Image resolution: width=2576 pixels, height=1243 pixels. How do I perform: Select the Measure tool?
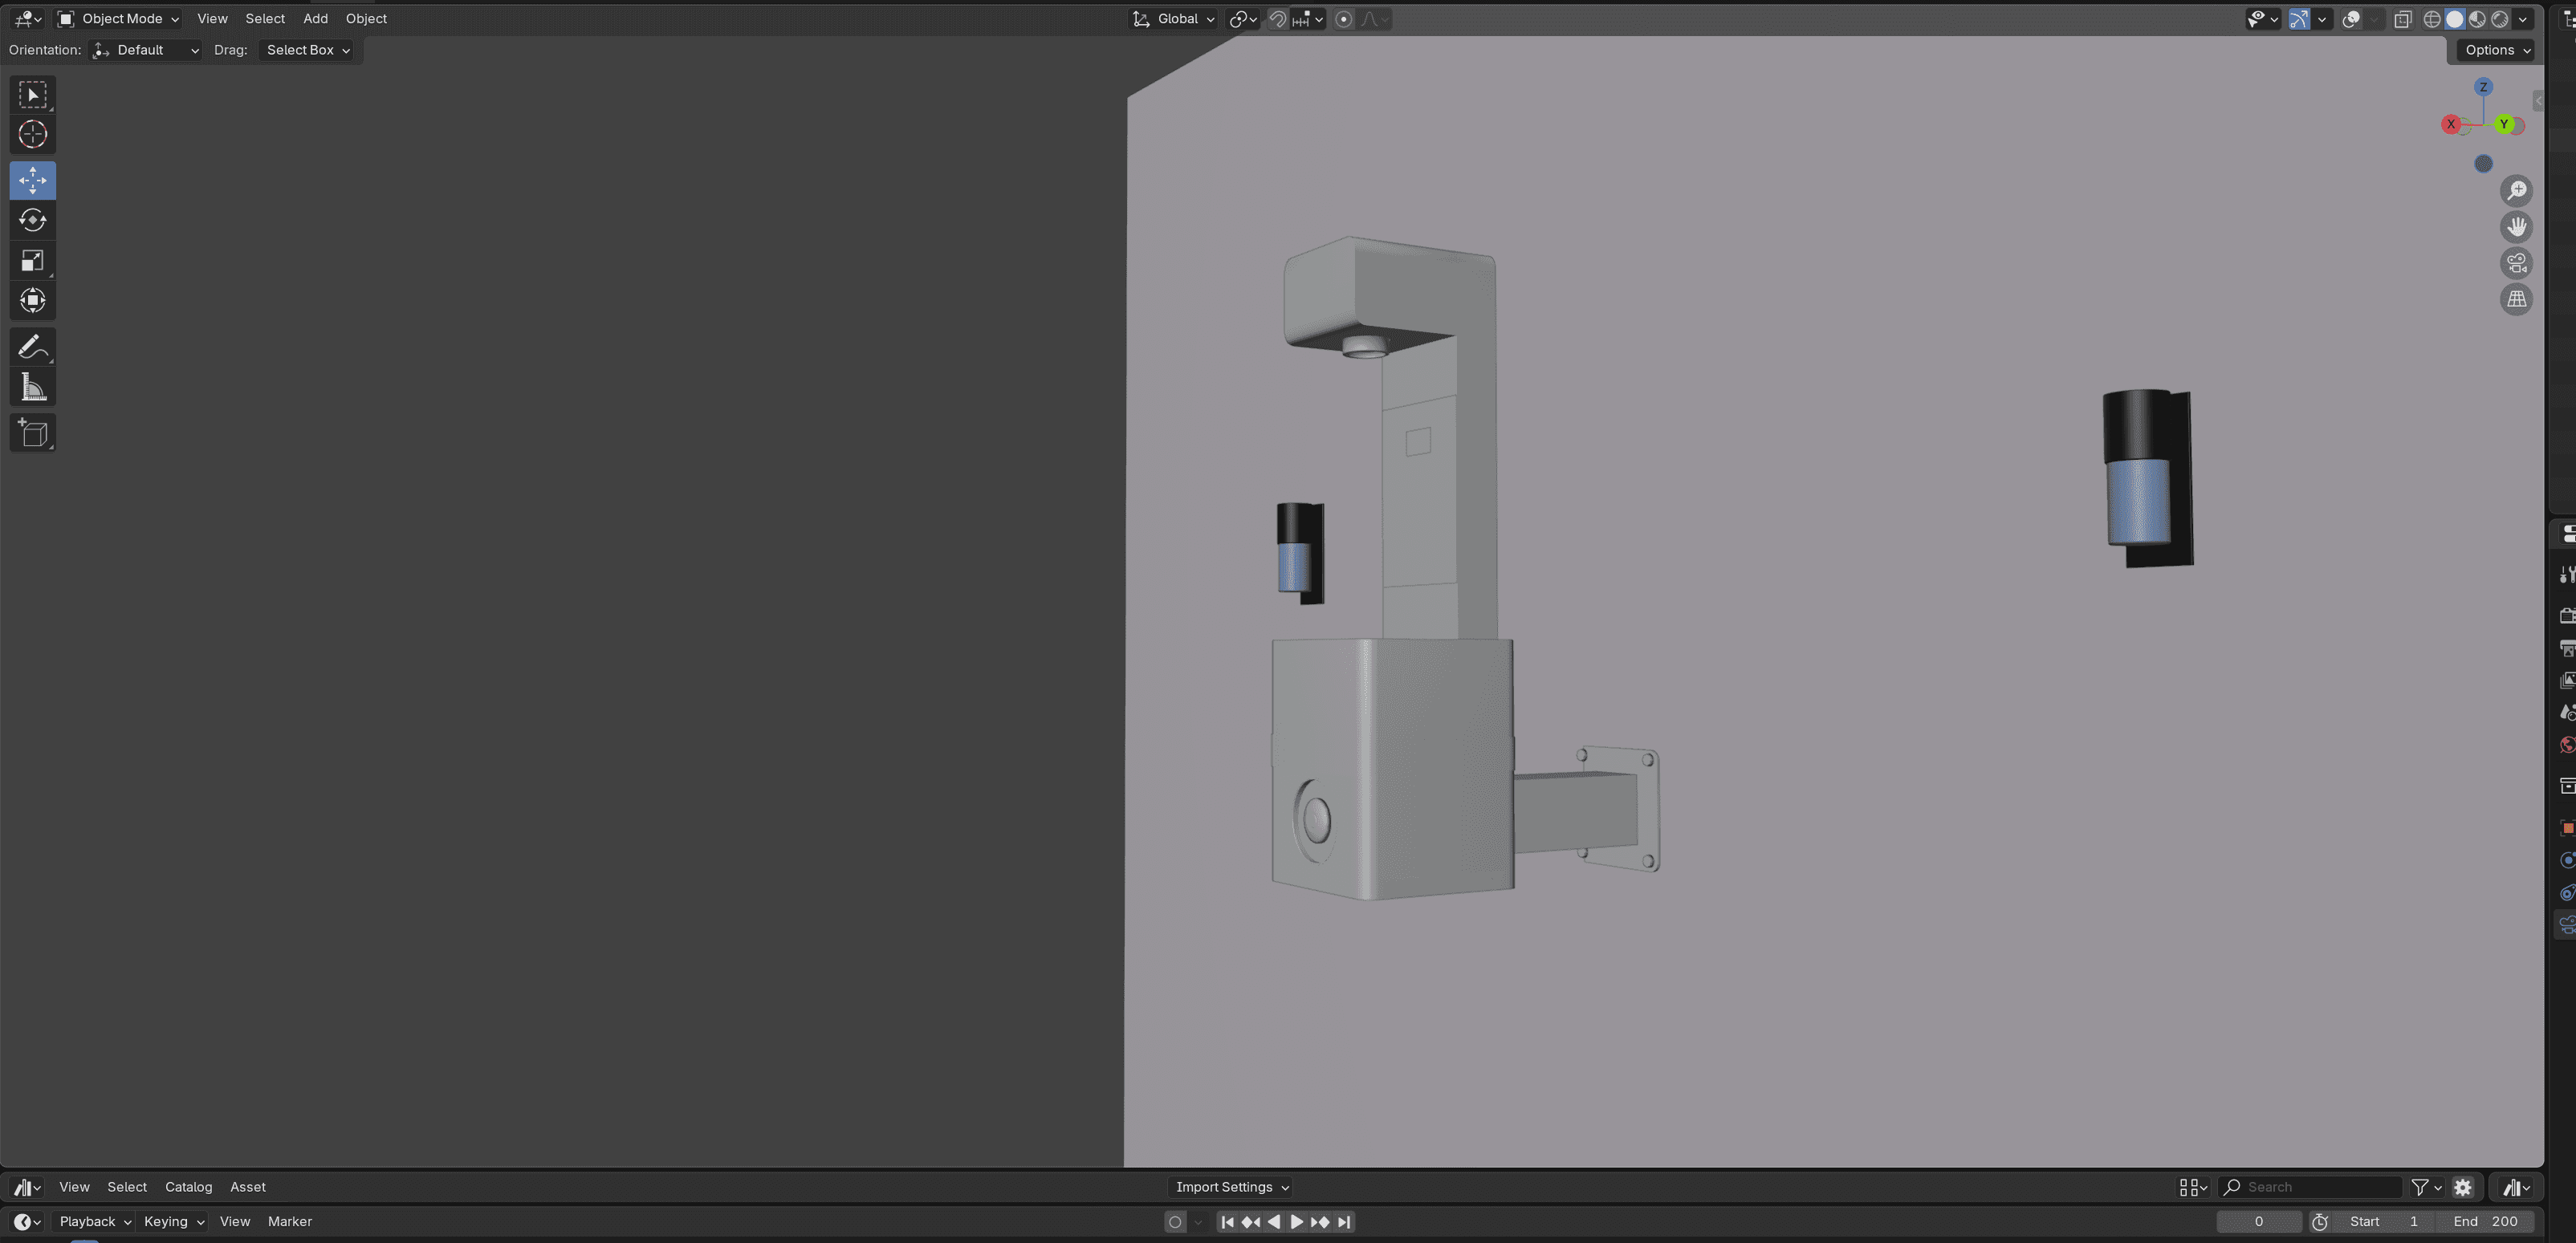tap(32, 388)
